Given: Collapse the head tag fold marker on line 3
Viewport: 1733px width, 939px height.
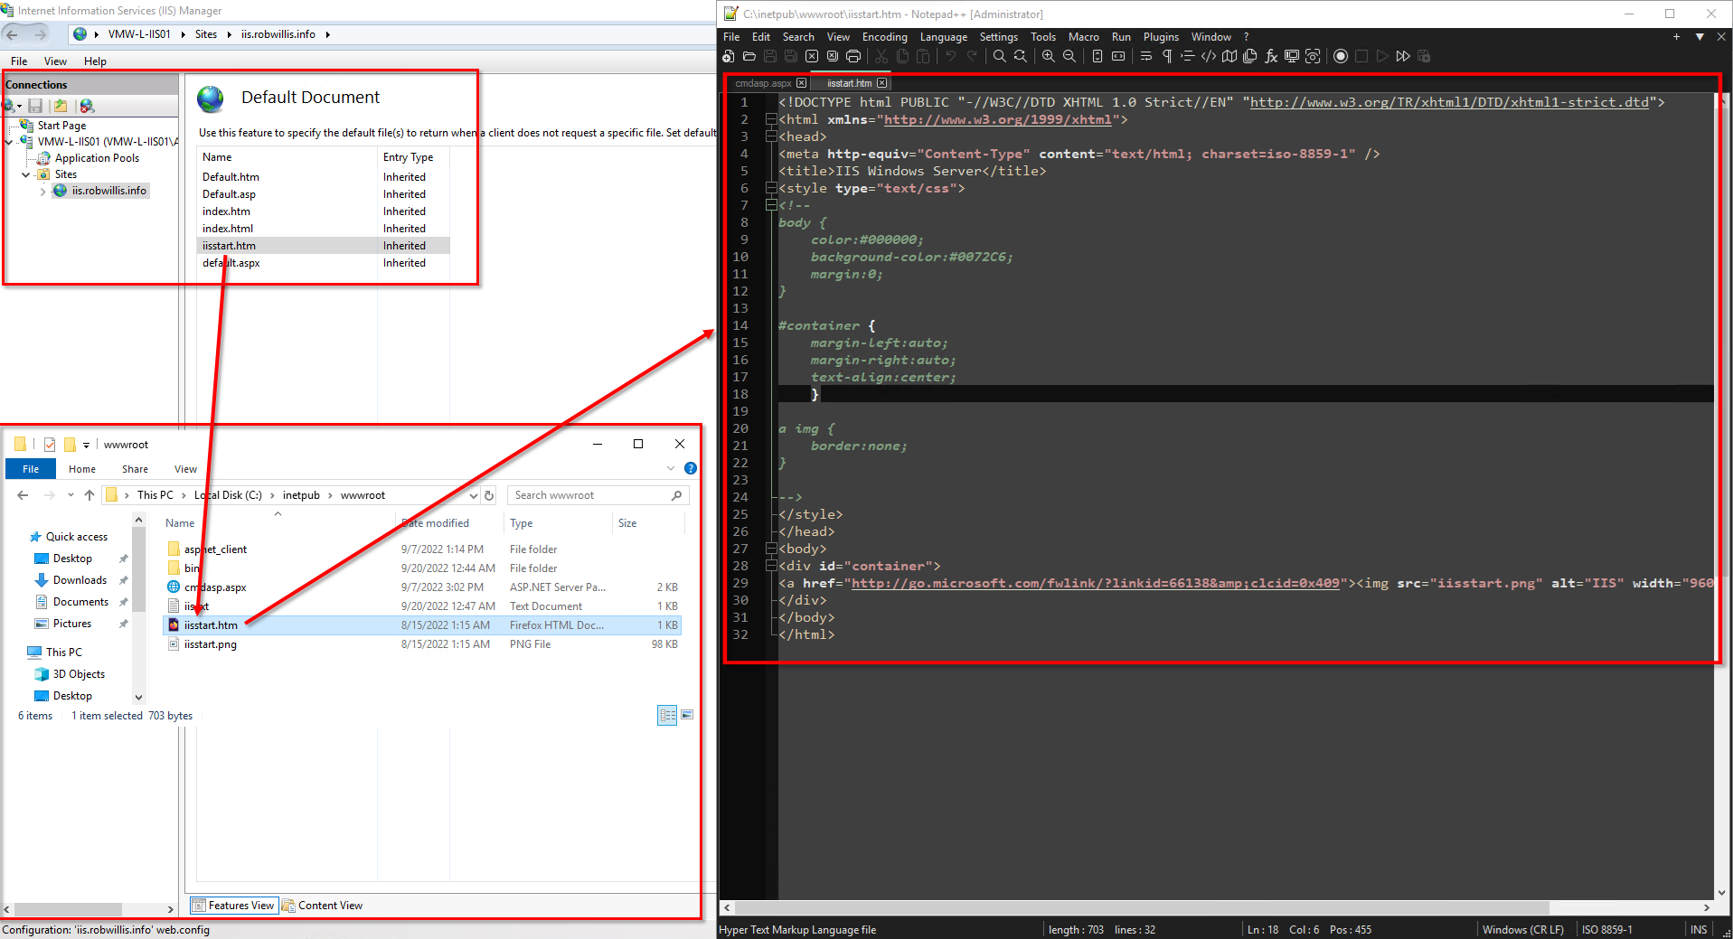Looking at the screenshot, I should click(770, 136).
